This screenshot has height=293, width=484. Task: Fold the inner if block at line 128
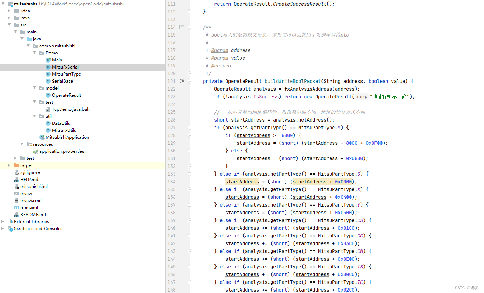(x=190, y=135)
